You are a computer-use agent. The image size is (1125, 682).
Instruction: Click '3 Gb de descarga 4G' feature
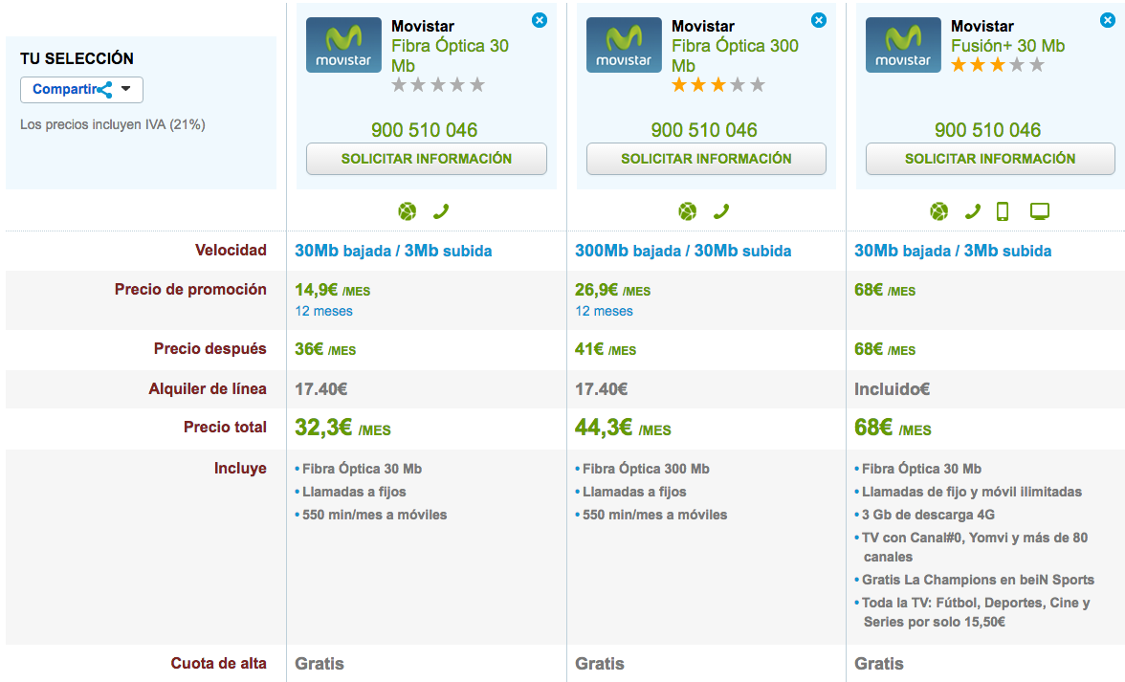click(x=928, y=515)
